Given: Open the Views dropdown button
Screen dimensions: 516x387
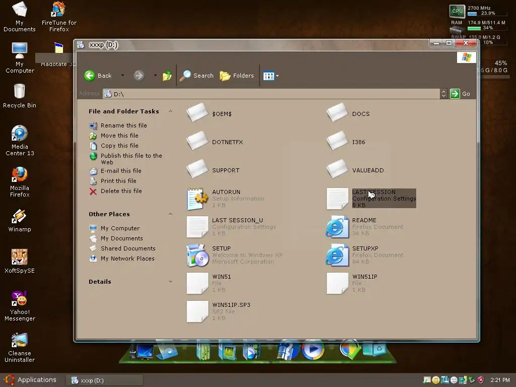Looking at the screenshot, I should [x=271, y=76].
